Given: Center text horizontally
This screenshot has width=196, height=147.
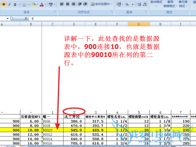Looking at the screenshot, I should pyautogui.click(x=67, y=4).
